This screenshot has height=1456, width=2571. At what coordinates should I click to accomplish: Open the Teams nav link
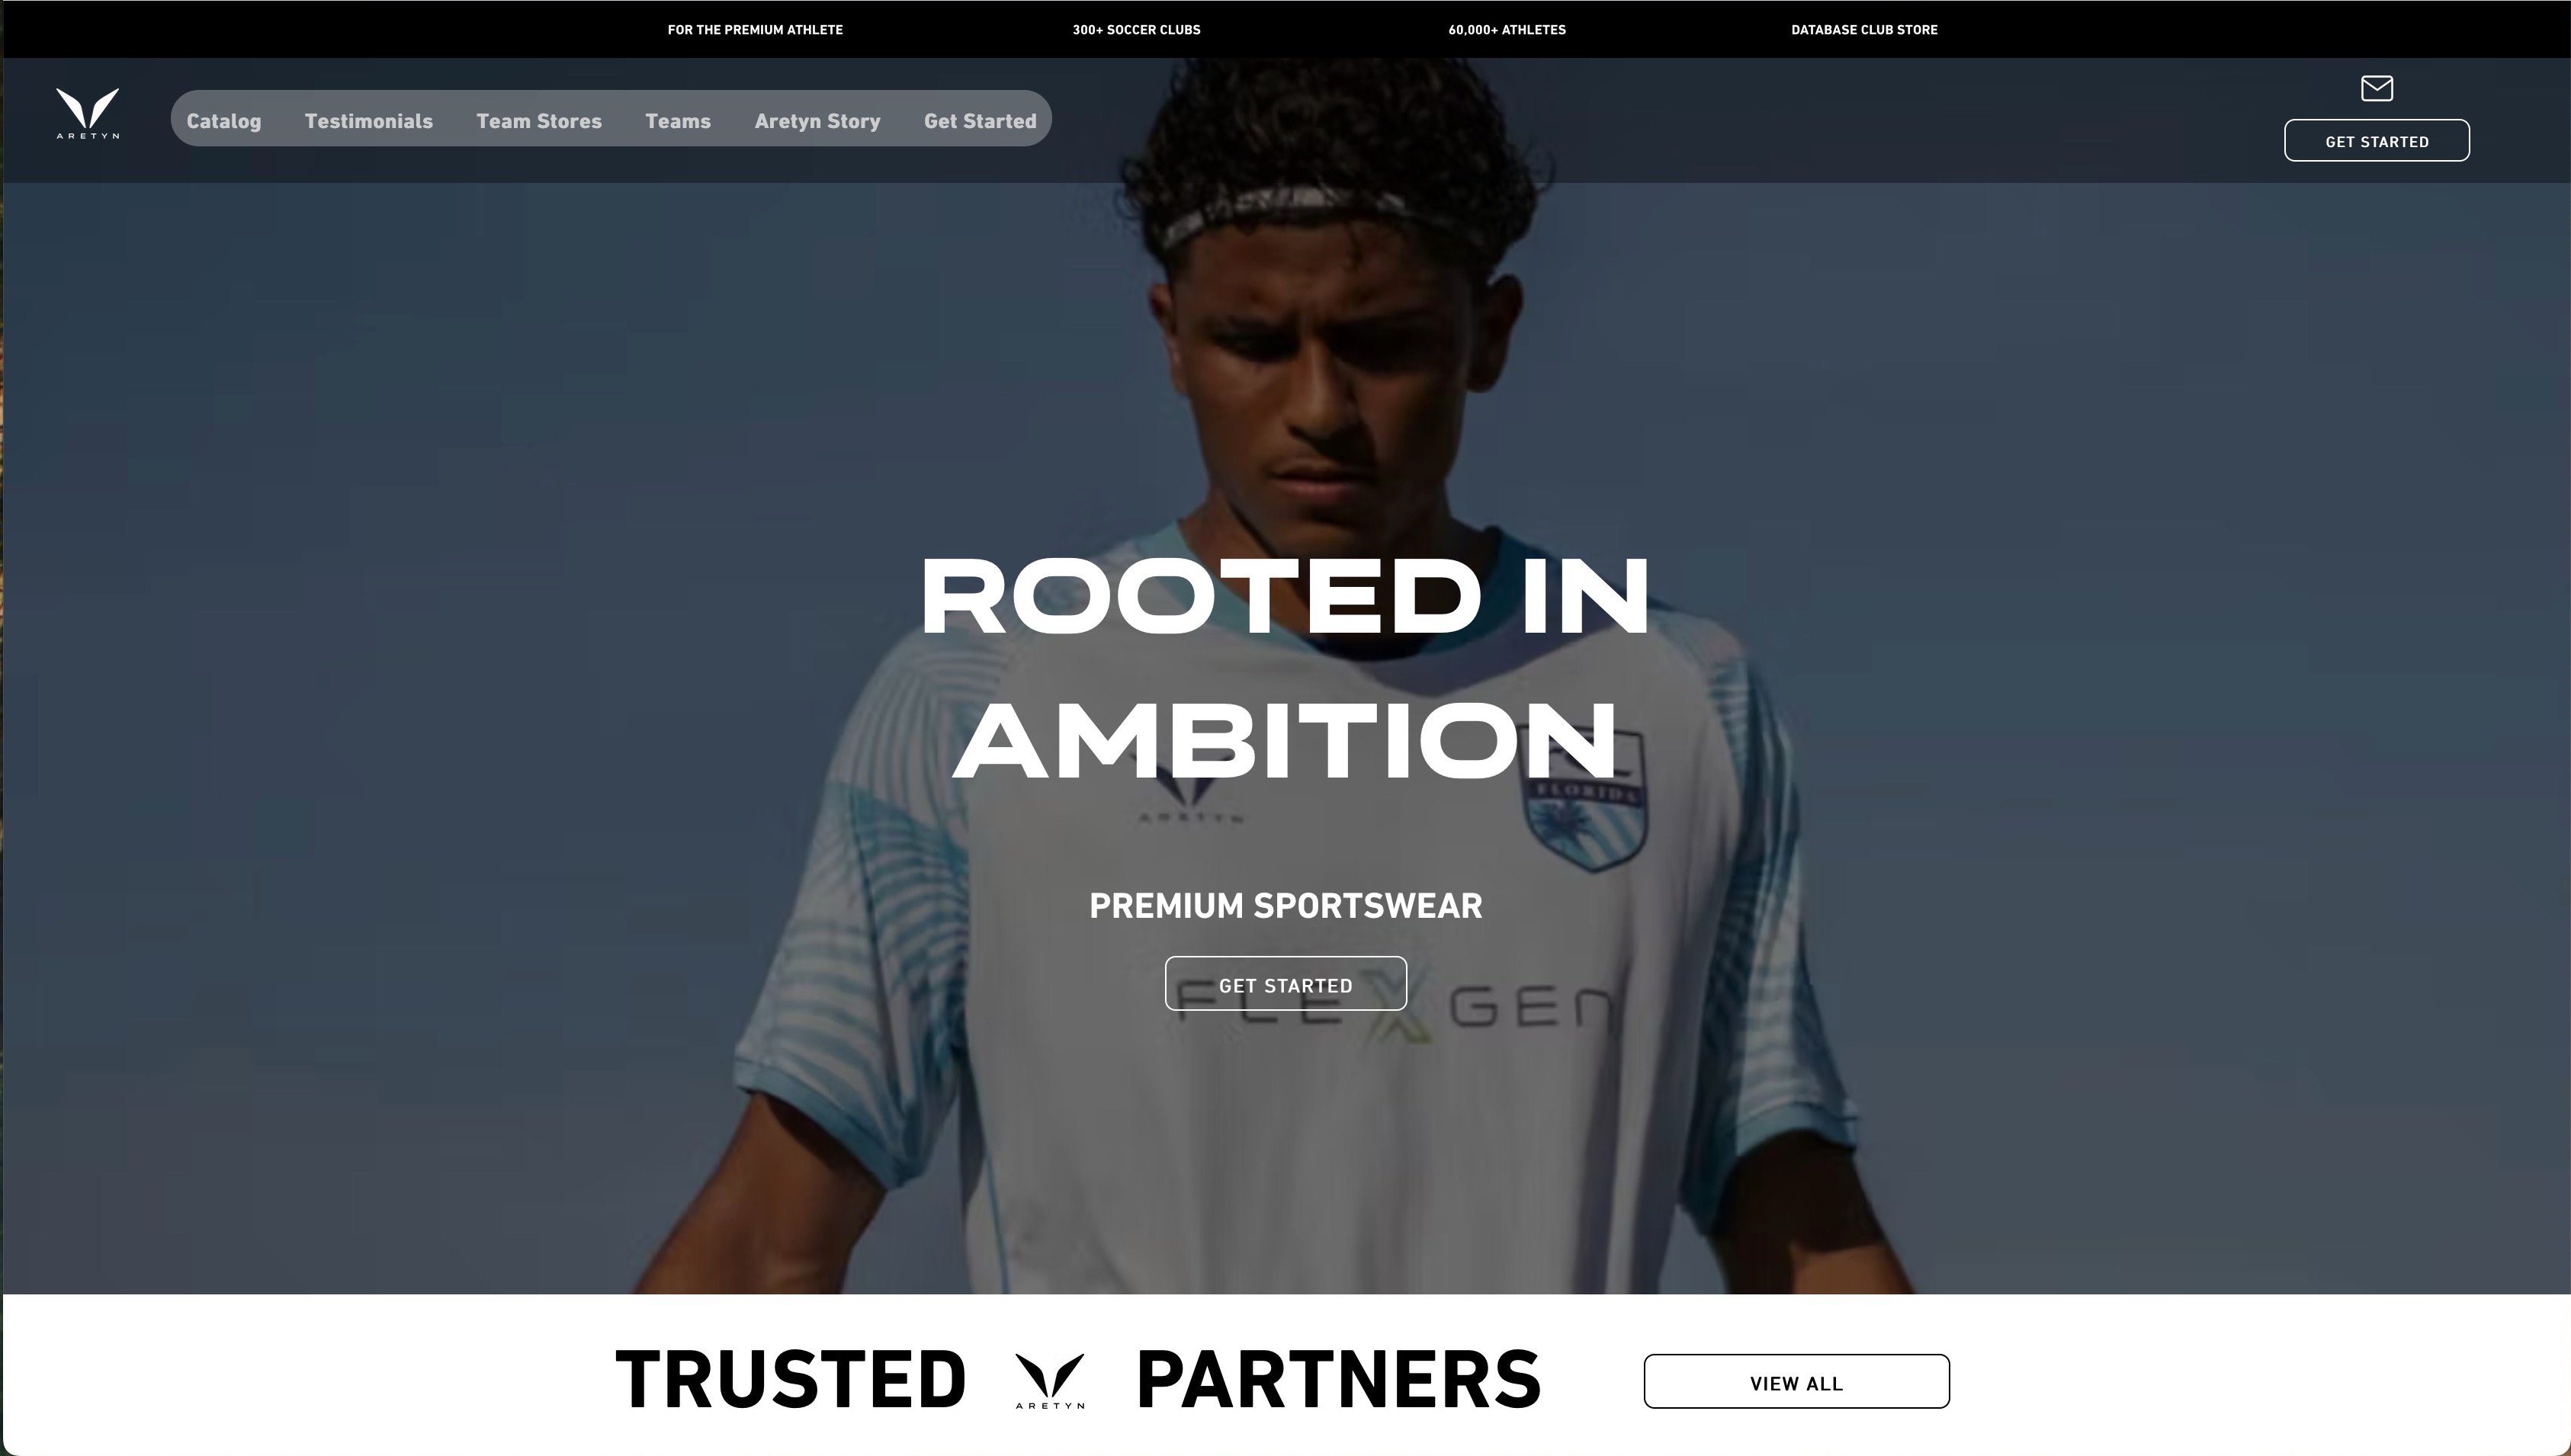coord(678,121)
